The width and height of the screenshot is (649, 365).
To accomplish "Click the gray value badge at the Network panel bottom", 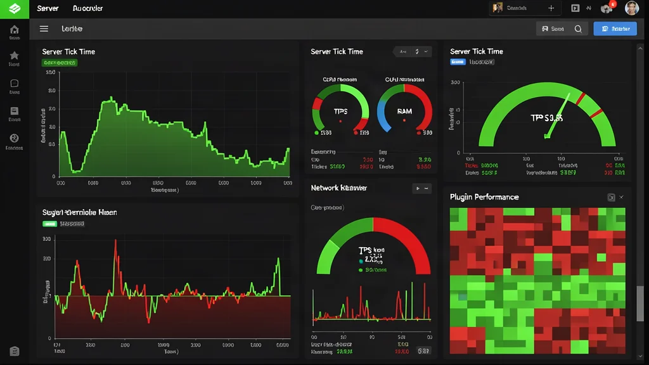I will click(423, 351).
